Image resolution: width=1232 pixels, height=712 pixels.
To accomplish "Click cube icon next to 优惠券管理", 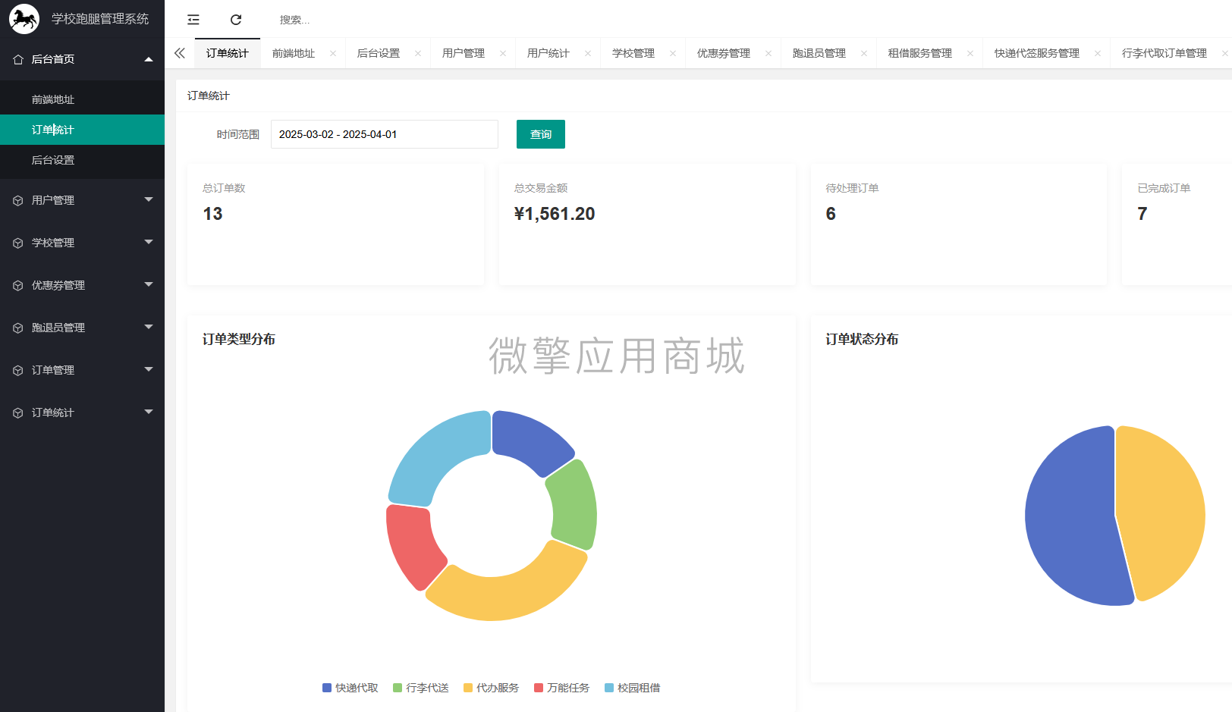I will click(18, 285).
